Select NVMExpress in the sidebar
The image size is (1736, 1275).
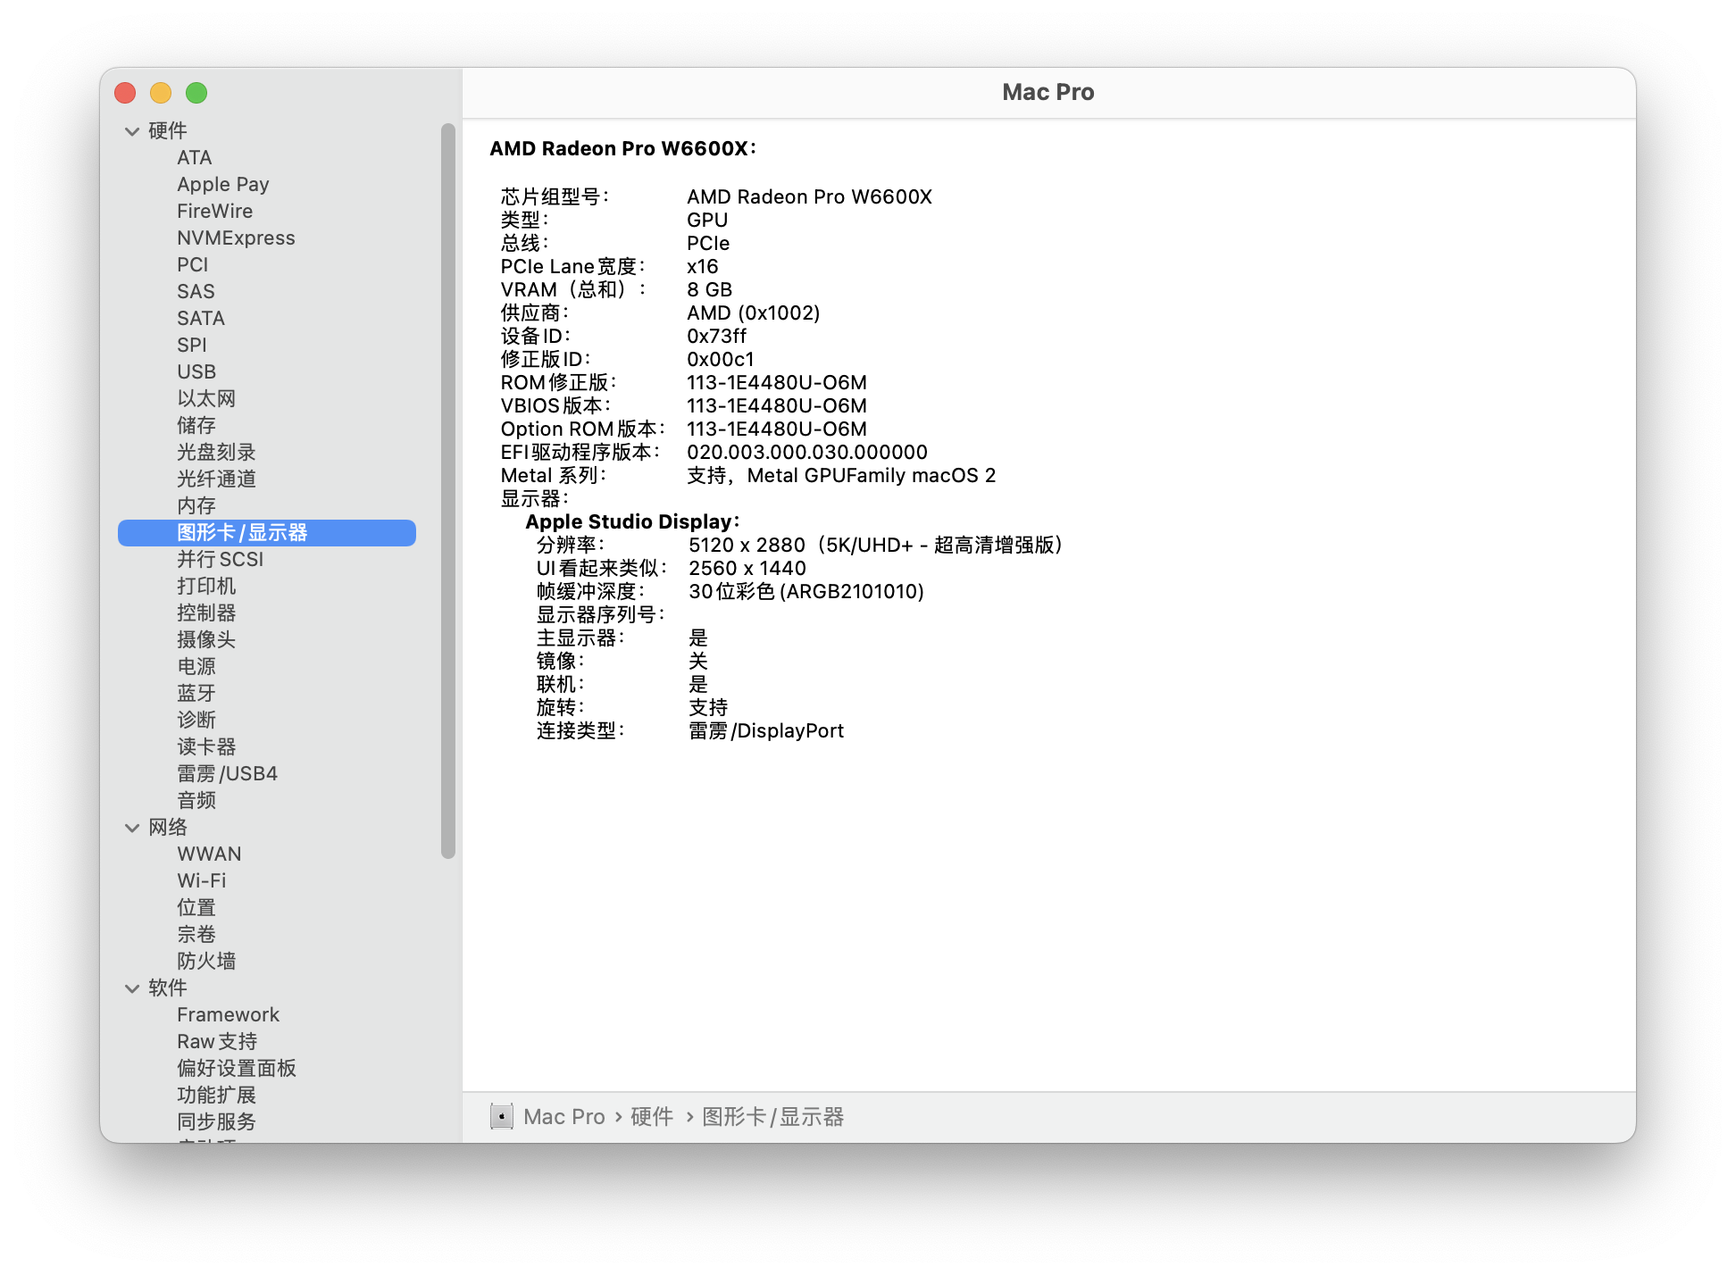(x=236, y=238)
